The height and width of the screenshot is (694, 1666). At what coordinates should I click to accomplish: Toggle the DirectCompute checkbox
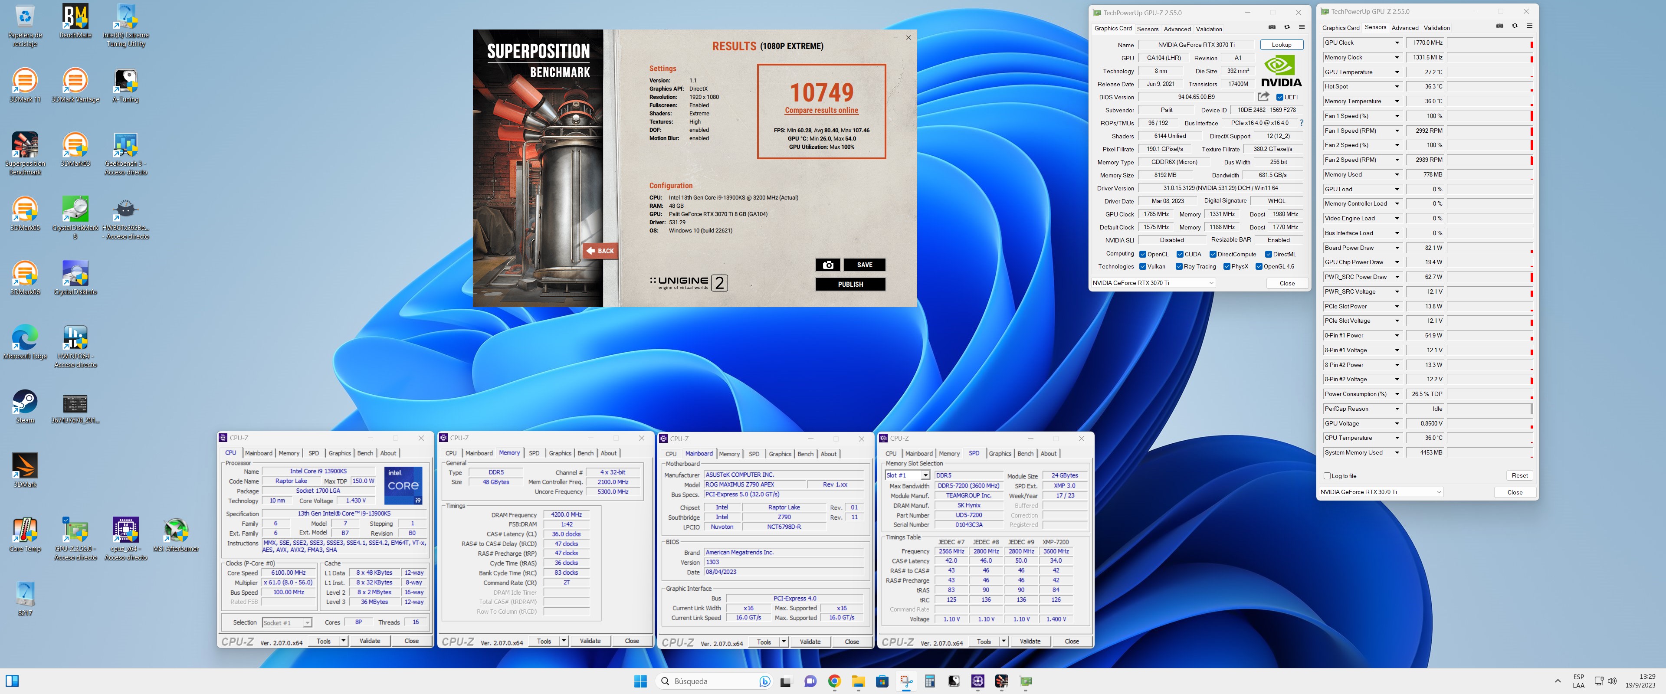click(1213, 254)
